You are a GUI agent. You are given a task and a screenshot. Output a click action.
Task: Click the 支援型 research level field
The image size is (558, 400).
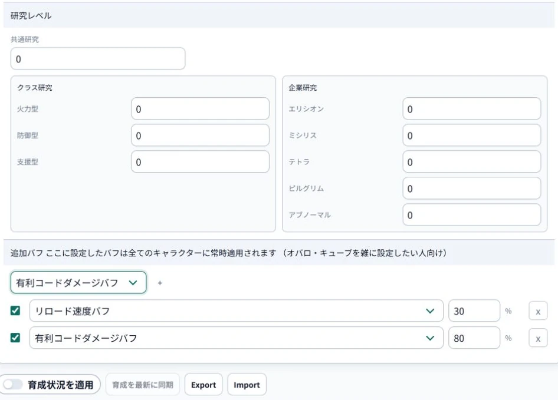tap(201, 162)
